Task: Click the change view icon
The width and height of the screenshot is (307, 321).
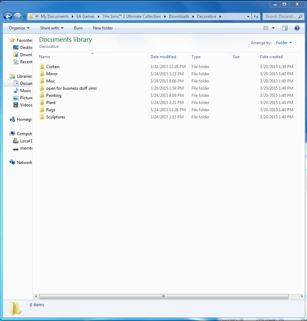Action: (266, 28)
